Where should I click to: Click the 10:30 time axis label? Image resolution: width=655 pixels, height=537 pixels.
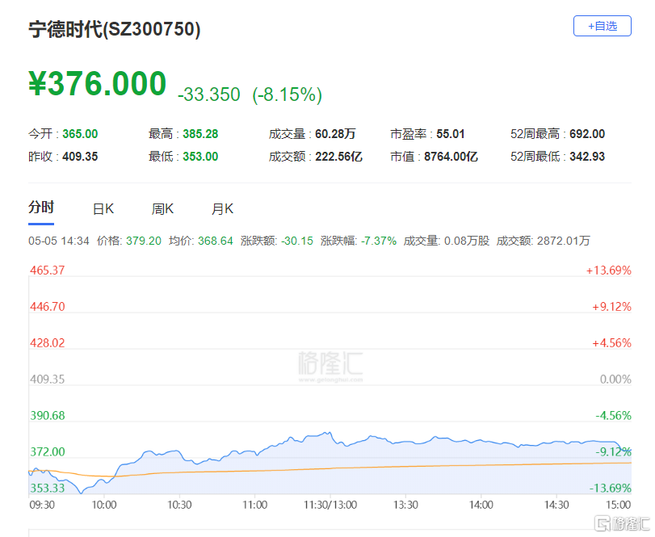[179, 505]
